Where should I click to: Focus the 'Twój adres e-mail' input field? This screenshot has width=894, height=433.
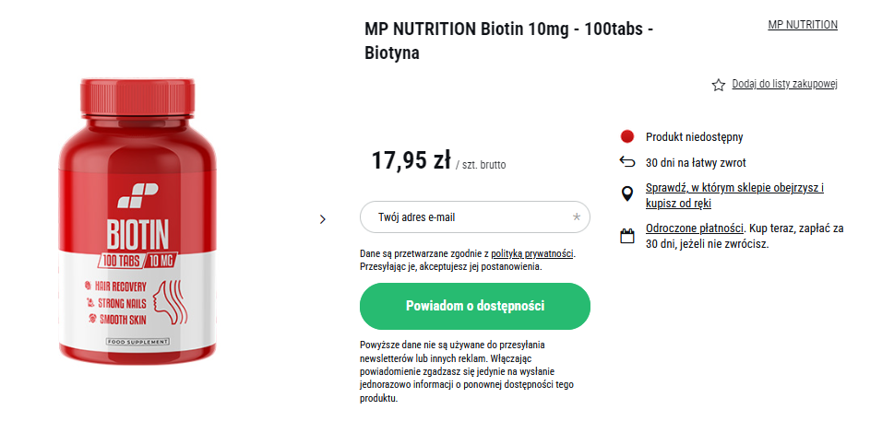(x=475, y=216)
